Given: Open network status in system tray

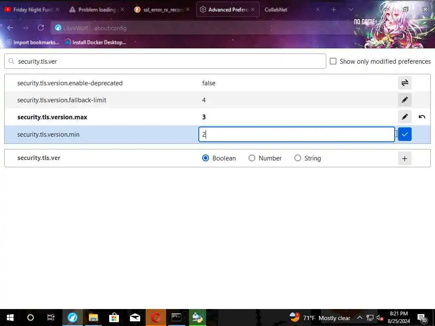Looking at the screenshot, I should click(x=370, y=318).
